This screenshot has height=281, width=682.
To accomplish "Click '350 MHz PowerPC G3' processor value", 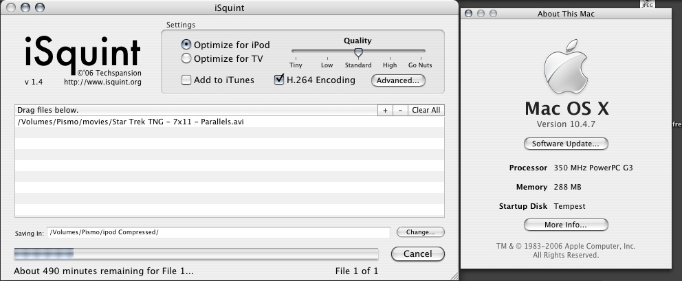I will (593, 168).
